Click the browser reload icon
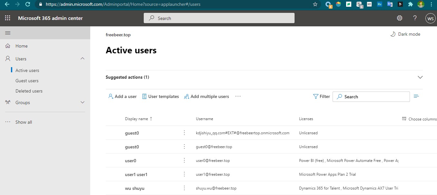The height and width of the screenshot is (195, 437). [28, 4]
